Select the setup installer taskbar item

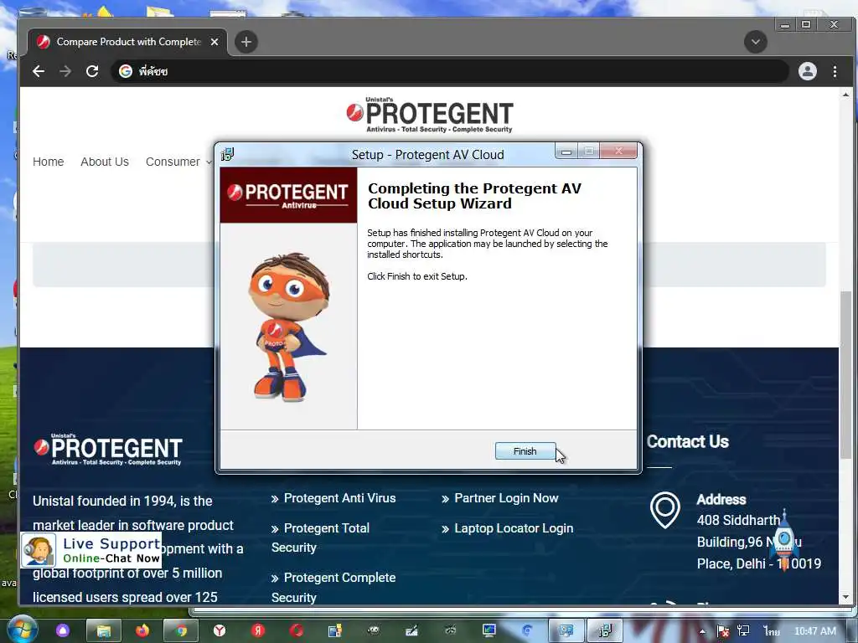coord(605,631)
